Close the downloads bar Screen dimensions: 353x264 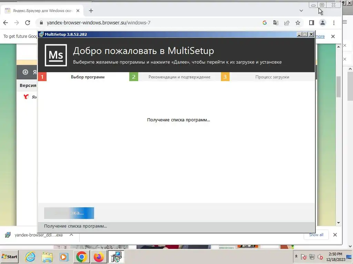335,235
